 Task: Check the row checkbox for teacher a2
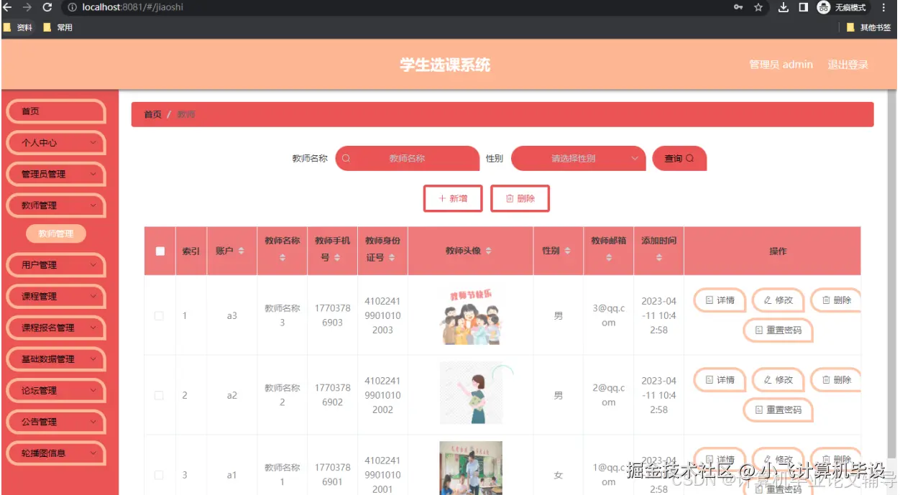pos(159,394)
